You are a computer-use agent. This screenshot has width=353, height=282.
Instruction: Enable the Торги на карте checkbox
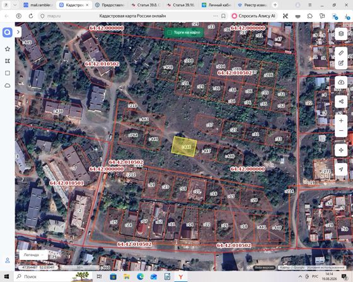[170, 33]
